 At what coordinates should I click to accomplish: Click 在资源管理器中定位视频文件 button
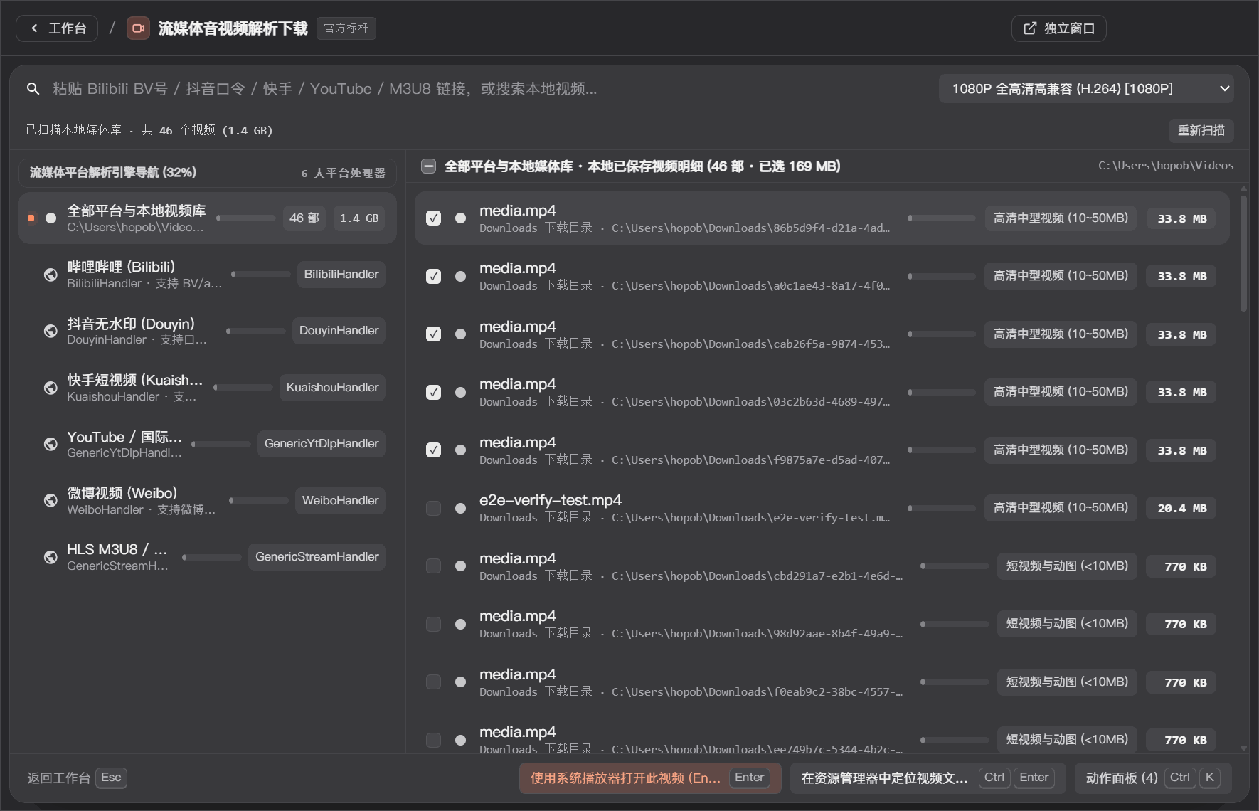[x=928, y=778]
